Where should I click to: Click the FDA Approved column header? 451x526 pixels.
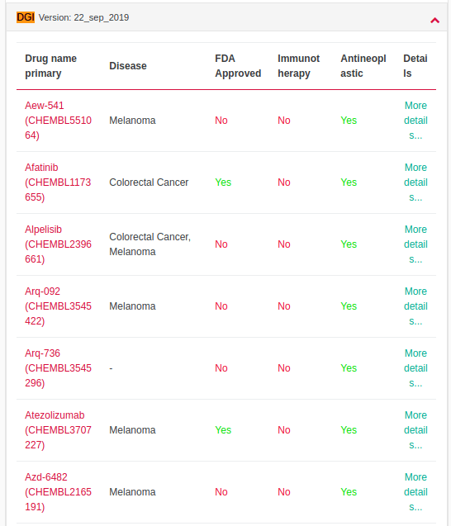(x=238, y=66)
